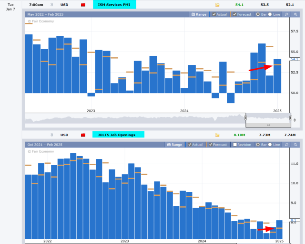Image resolution: width=305 pixels, height=244 pixels.
Task: Click the sound alert icon next to 7:00am
Action: click(52, 5)
